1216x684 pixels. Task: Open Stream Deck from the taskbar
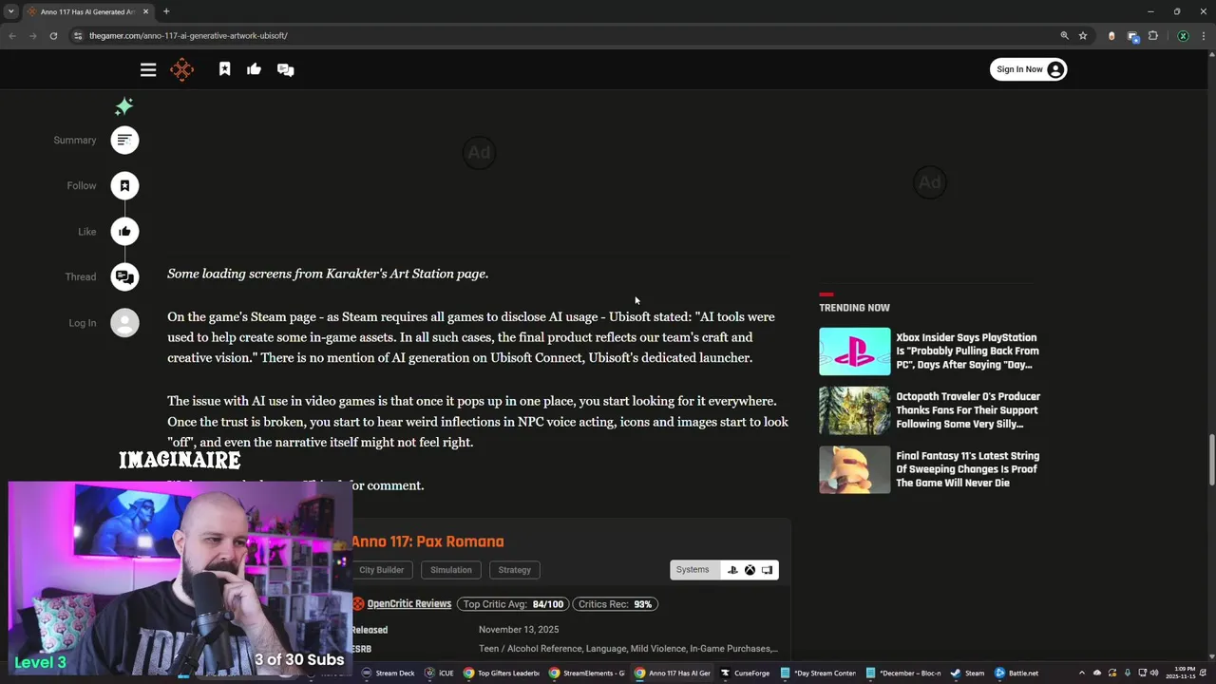pos(388,673)
